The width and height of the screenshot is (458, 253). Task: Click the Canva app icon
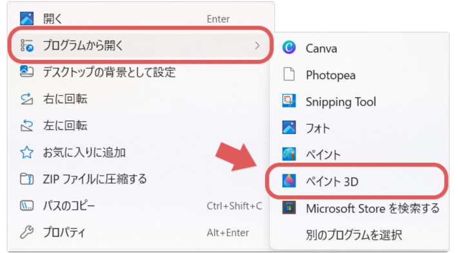tap(289, 48)
